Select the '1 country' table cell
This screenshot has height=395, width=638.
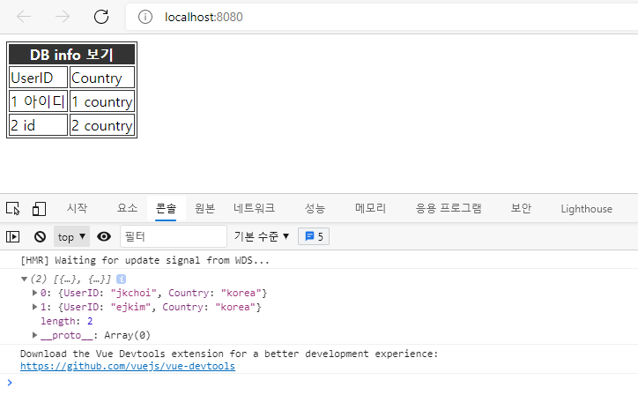pyautogui.click(x=102, y=101)
